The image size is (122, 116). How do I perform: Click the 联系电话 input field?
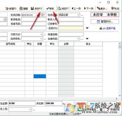tap(34, 20)
